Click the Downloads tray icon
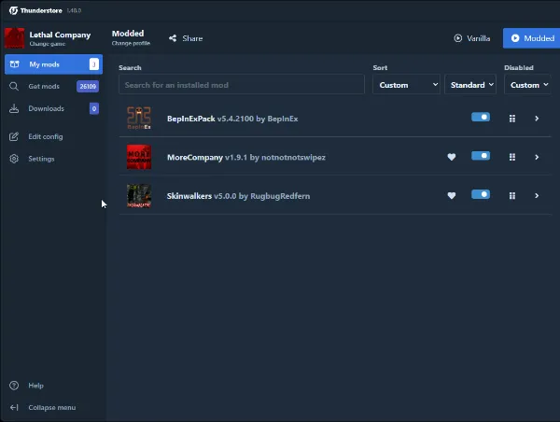The height and width of the screenshot is (422, 560). [x=14, y=108]
